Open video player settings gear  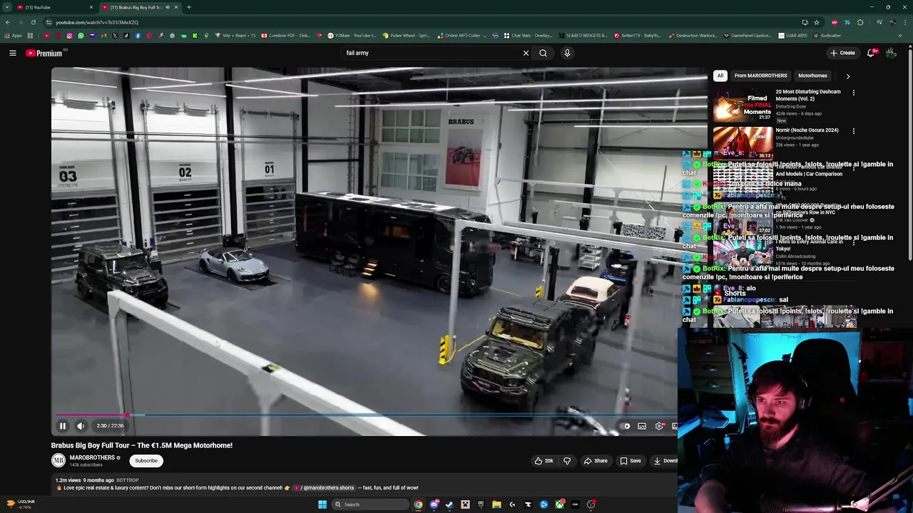pyautogui.click(x=659, y=426)
